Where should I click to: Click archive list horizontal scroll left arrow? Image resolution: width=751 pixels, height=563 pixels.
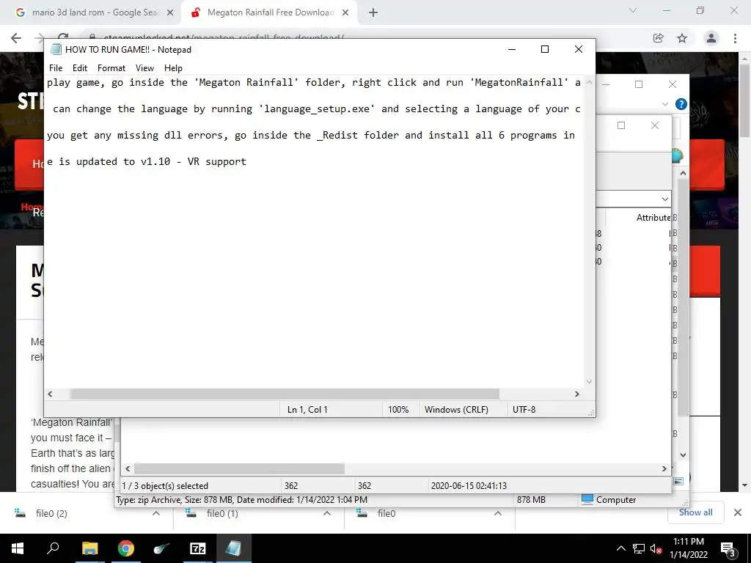coord(128,468)
